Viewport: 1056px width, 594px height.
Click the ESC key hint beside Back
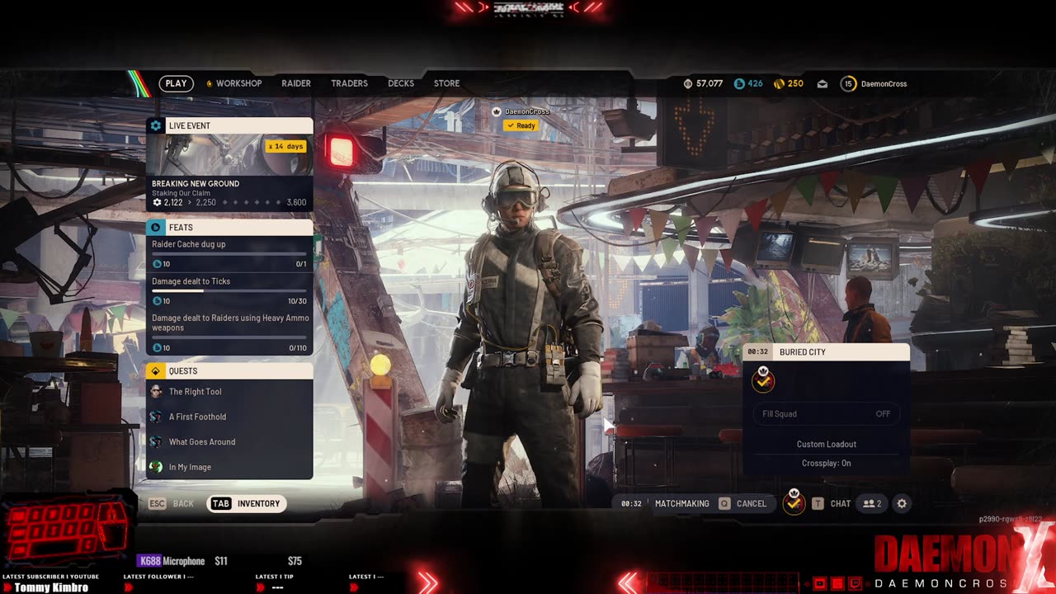pos(157,503)
